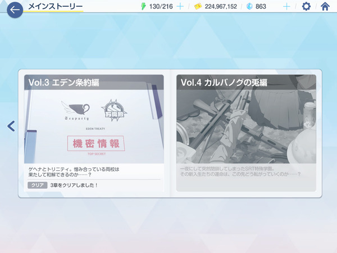Image resolution: width=337 pixels, height=253 pixels.
Task: Click the Vol.3 description about ゲヘナとトリニティ
Action: [x=74, y=172]
